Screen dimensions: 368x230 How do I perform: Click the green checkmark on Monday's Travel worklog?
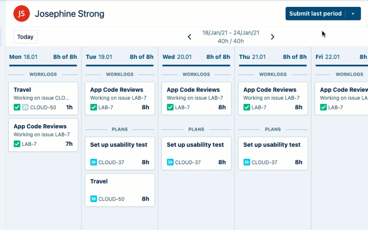click(17, 107)
